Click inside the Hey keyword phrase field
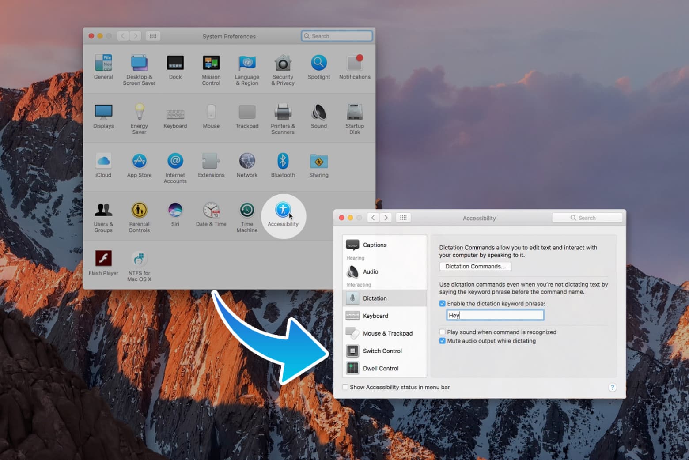 tap(495, 315)
